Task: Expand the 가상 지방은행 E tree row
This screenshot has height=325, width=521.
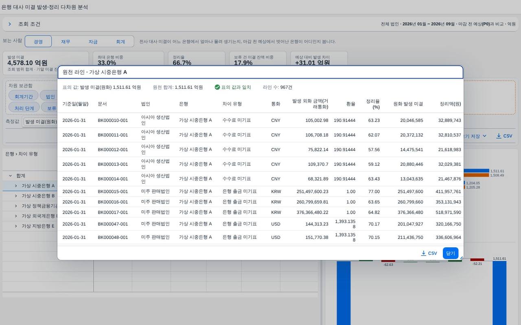Action: (x=16, y=226)
